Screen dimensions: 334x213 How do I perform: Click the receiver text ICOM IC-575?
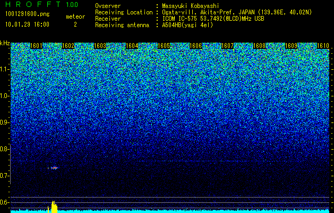181,19
